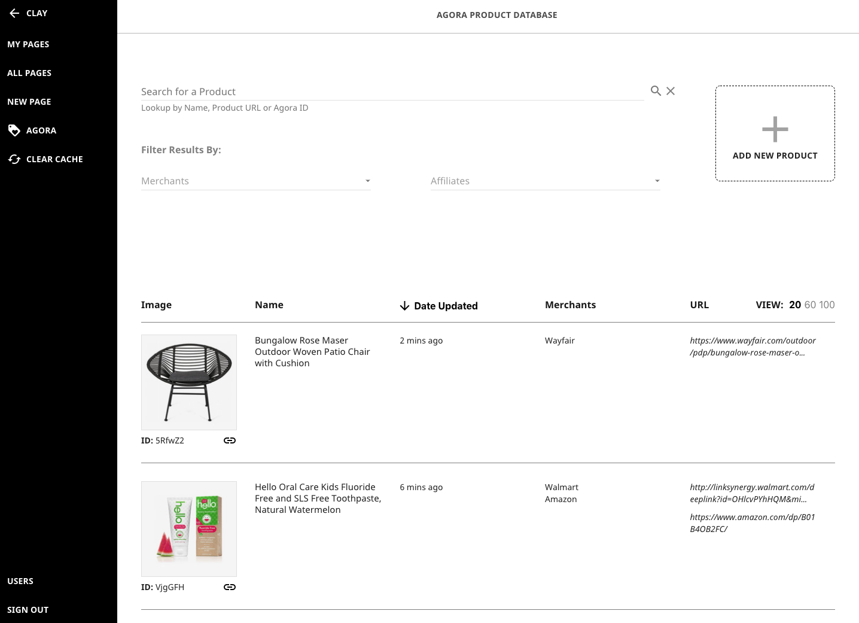This screenshot has width=859, height=623.
Task: Copy link icon for product VjgGFH
Action: pyautogui.click(x=229, y=587)
